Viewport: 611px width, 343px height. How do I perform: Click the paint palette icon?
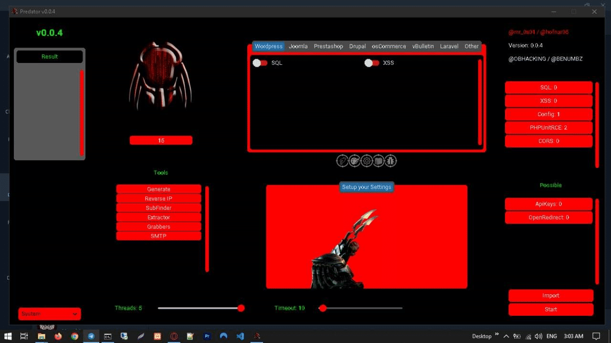click(354, 161)
